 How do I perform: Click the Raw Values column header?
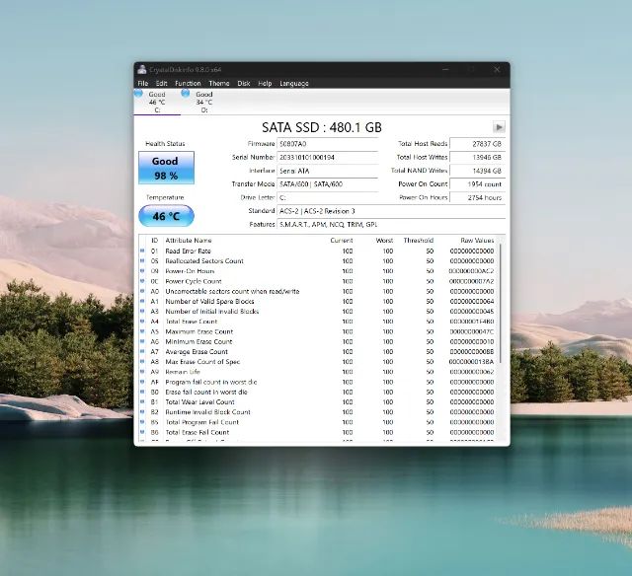[477, 241]
